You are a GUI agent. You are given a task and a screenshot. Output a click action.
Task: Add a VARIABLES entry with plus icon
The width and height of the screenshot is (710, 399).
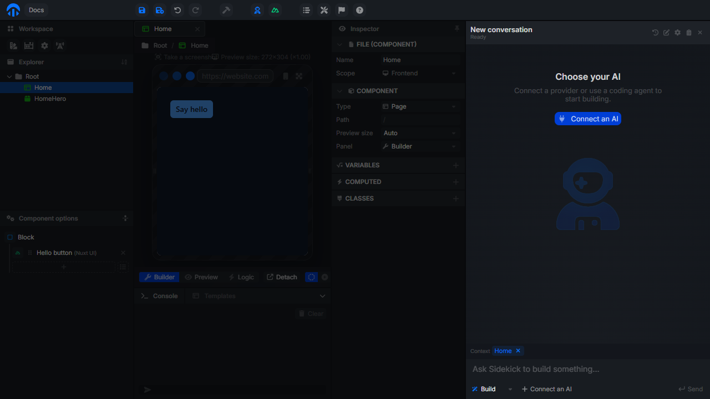pos(456,165)
